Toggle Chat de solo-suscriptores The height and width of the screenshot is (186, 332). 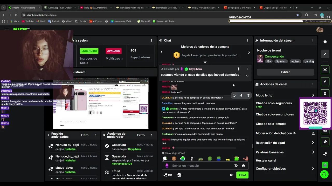tap(275, 114)
